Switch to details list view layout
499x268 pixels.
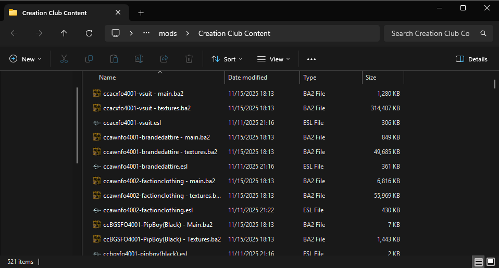point(478,261)
